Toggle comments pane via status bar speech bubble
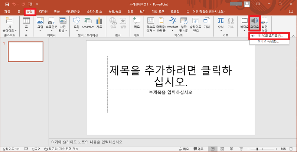 (198, 149)
